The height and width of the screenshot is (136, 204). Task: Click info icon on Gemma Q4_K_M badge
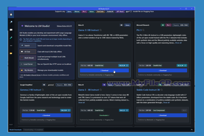[69, 110]
